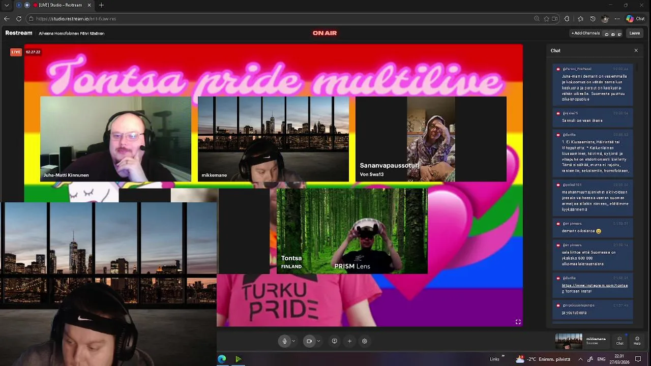This screenshot has height=366, width=651.
Task: Enter fullscreen on the stream preview
Action: click(518, 322)
